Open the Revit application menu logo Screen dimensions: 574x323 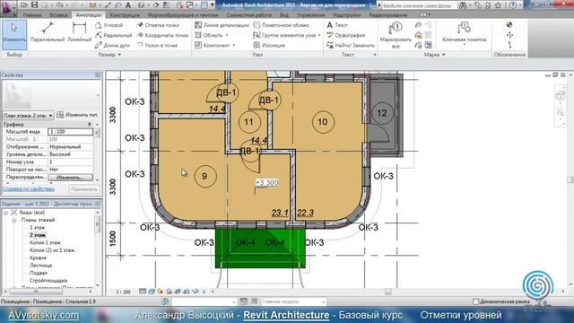pos(7,7)
